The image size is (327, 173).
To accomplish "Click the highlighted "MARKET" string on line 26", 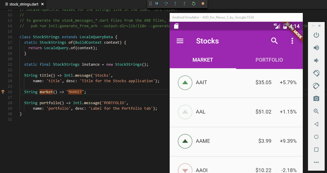I will (75, 92).
